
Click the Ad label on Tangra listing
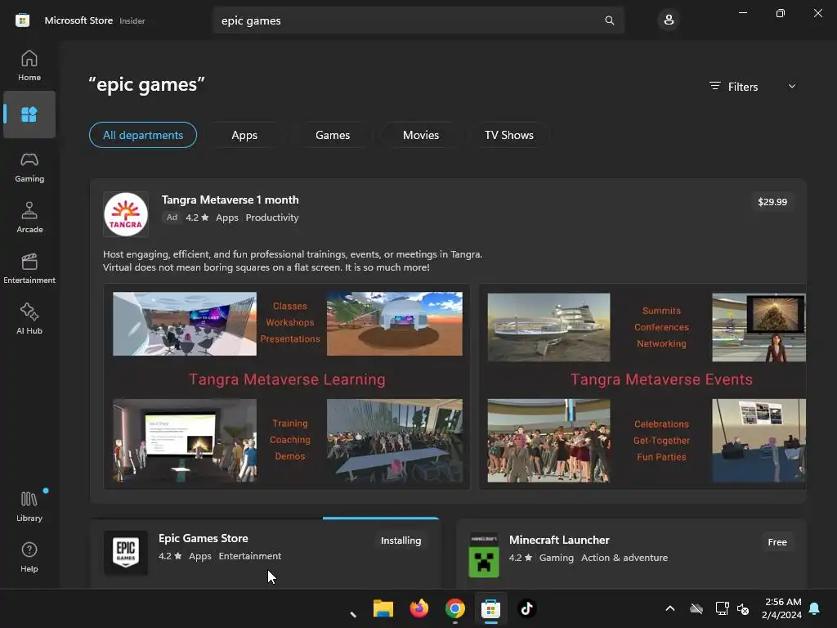click(x=172, y=218)
